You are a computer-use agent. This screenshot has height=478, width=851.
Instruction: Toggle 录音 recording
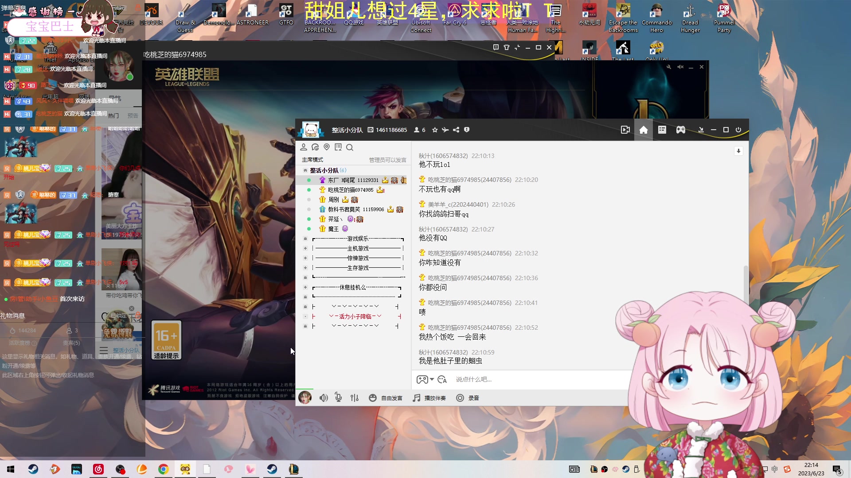coord(468,398)
